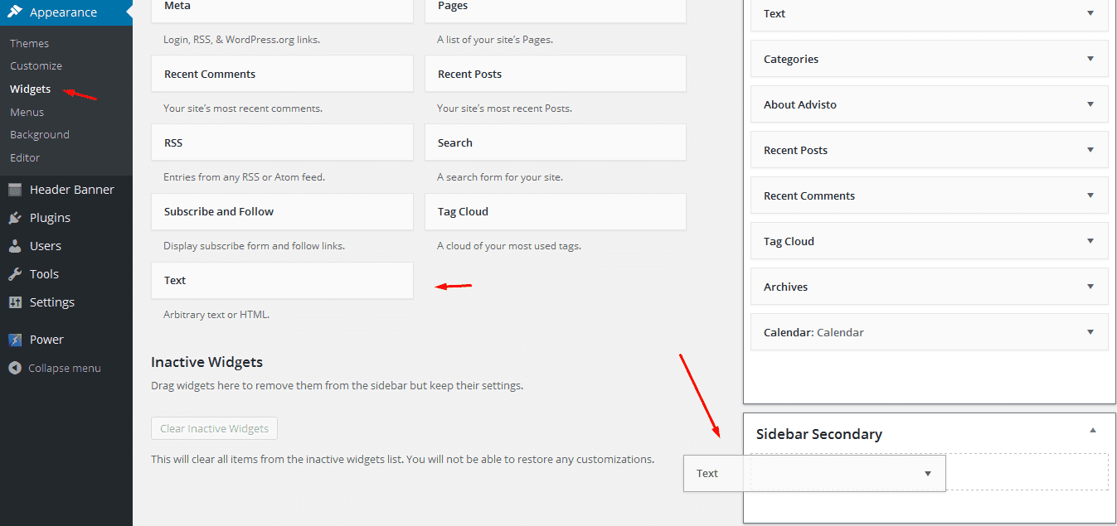
Task: Click the Header Banner icon
Action: [15, 190]
